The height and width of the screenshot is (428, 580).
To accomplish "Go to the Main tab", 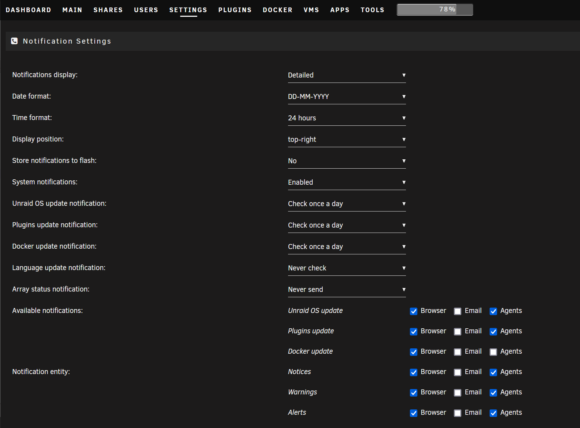I will click(72, 10).
